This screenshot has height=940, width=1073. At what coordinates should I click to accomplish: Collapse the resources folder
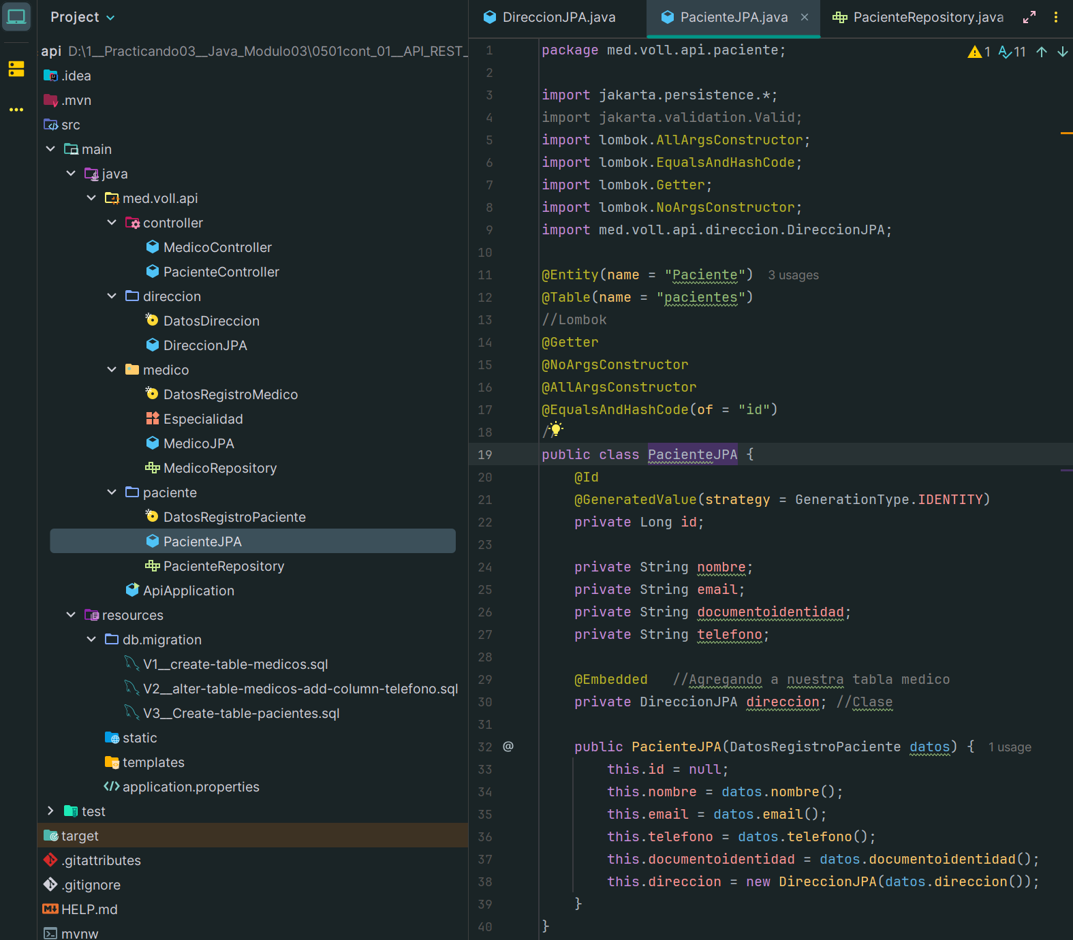71,615
